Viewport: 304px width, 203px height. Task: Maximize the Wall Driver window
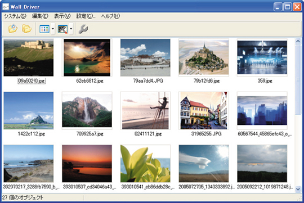pos(288,7)
